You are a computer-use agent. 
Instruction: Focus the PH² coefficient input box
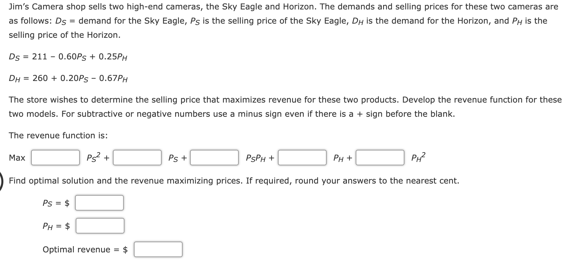point(380,158)
